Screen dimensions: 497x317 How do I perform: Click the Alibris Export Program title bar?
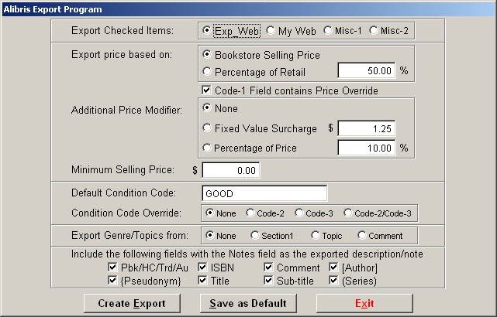pyautogui.click(x=248, y=9)
